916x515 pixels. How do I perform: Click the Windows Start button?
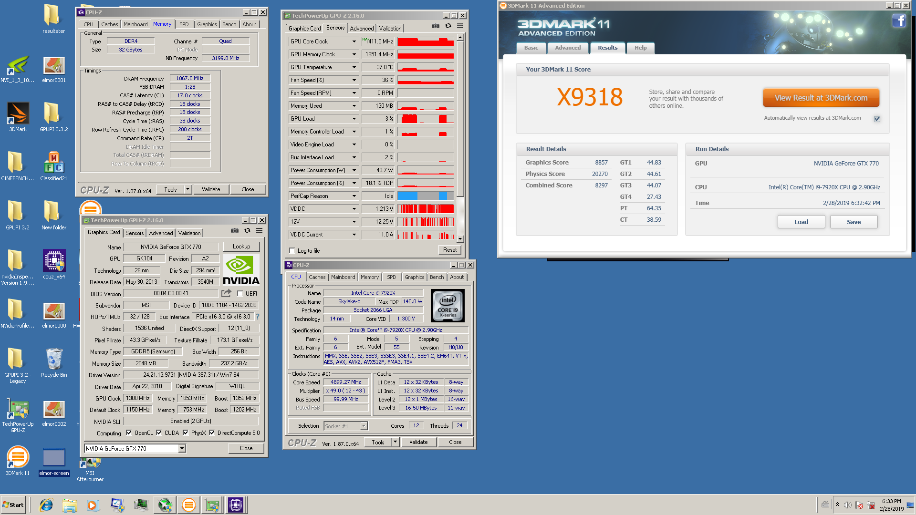[13, 505]
